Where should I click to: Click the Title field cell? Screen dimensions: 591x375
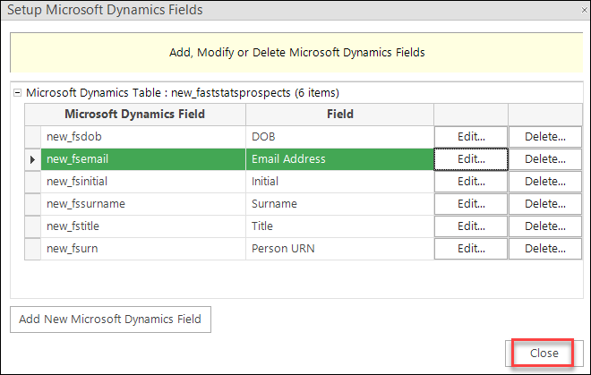click(x=339, y=226)
